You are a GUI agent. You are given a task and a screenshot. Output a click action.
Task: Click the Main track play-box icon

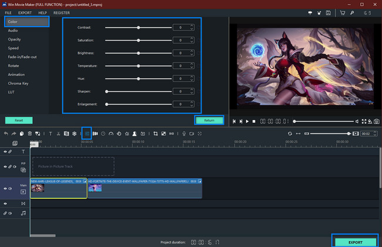point(23,192)
